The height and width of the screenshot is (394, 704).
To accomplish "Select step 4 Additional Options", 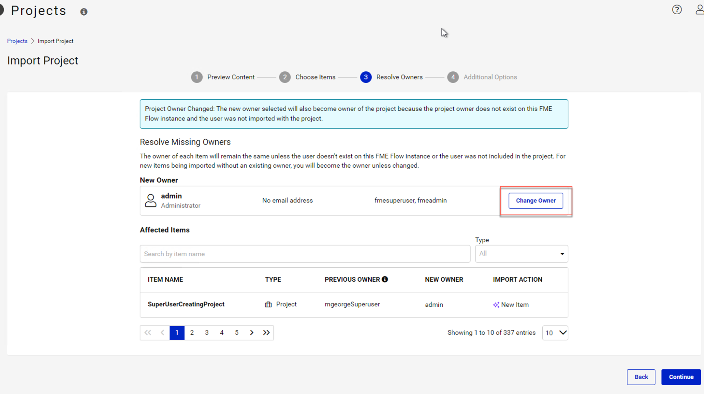I will click(482, 77).
